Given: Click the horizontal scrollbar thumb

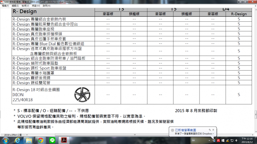Looking at the screenshot, I should [x=135, y=135].
